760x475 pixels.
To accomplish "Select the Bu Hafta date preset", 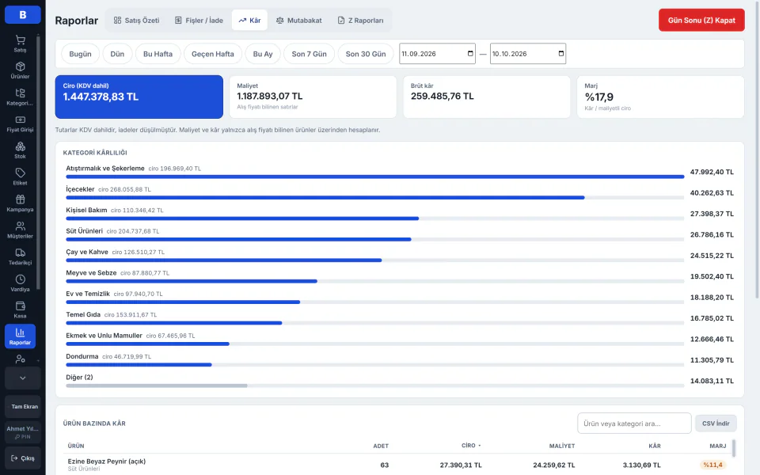I will click(x=158, y=54).
